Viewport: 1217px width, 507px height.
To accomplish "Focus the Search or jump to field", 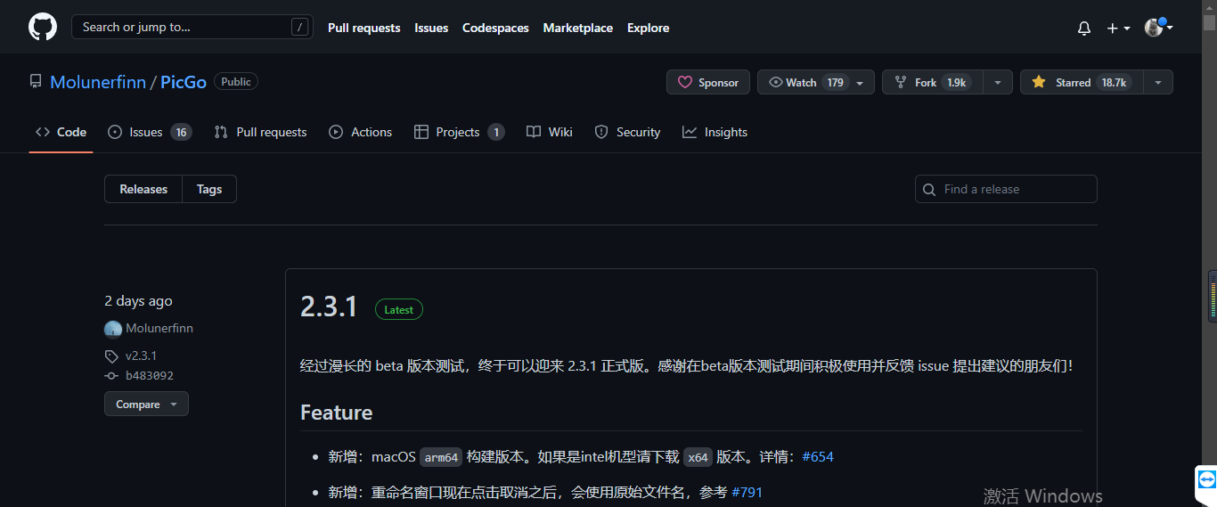I will pyautogui.click(x=192, y=27).
